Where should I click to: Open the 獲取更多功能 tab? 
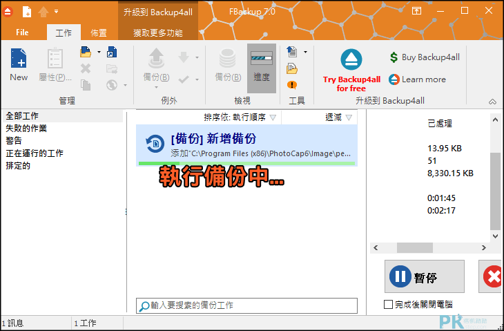(158, 32)
